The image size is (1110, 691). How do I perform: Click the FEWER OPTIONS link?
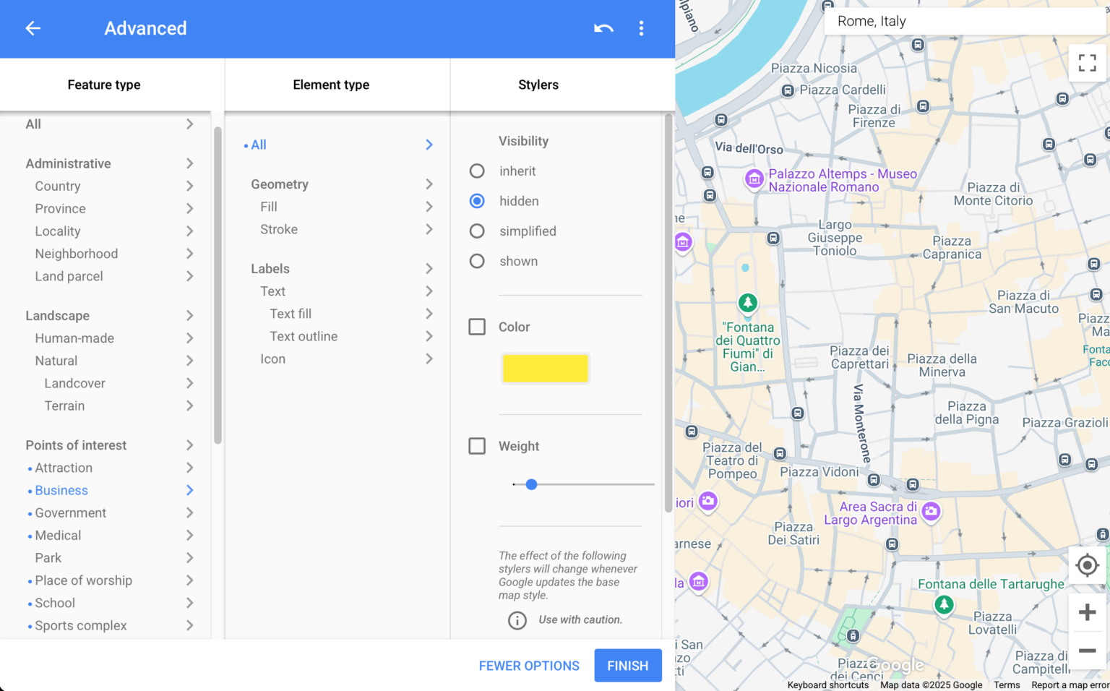[529, 665]
